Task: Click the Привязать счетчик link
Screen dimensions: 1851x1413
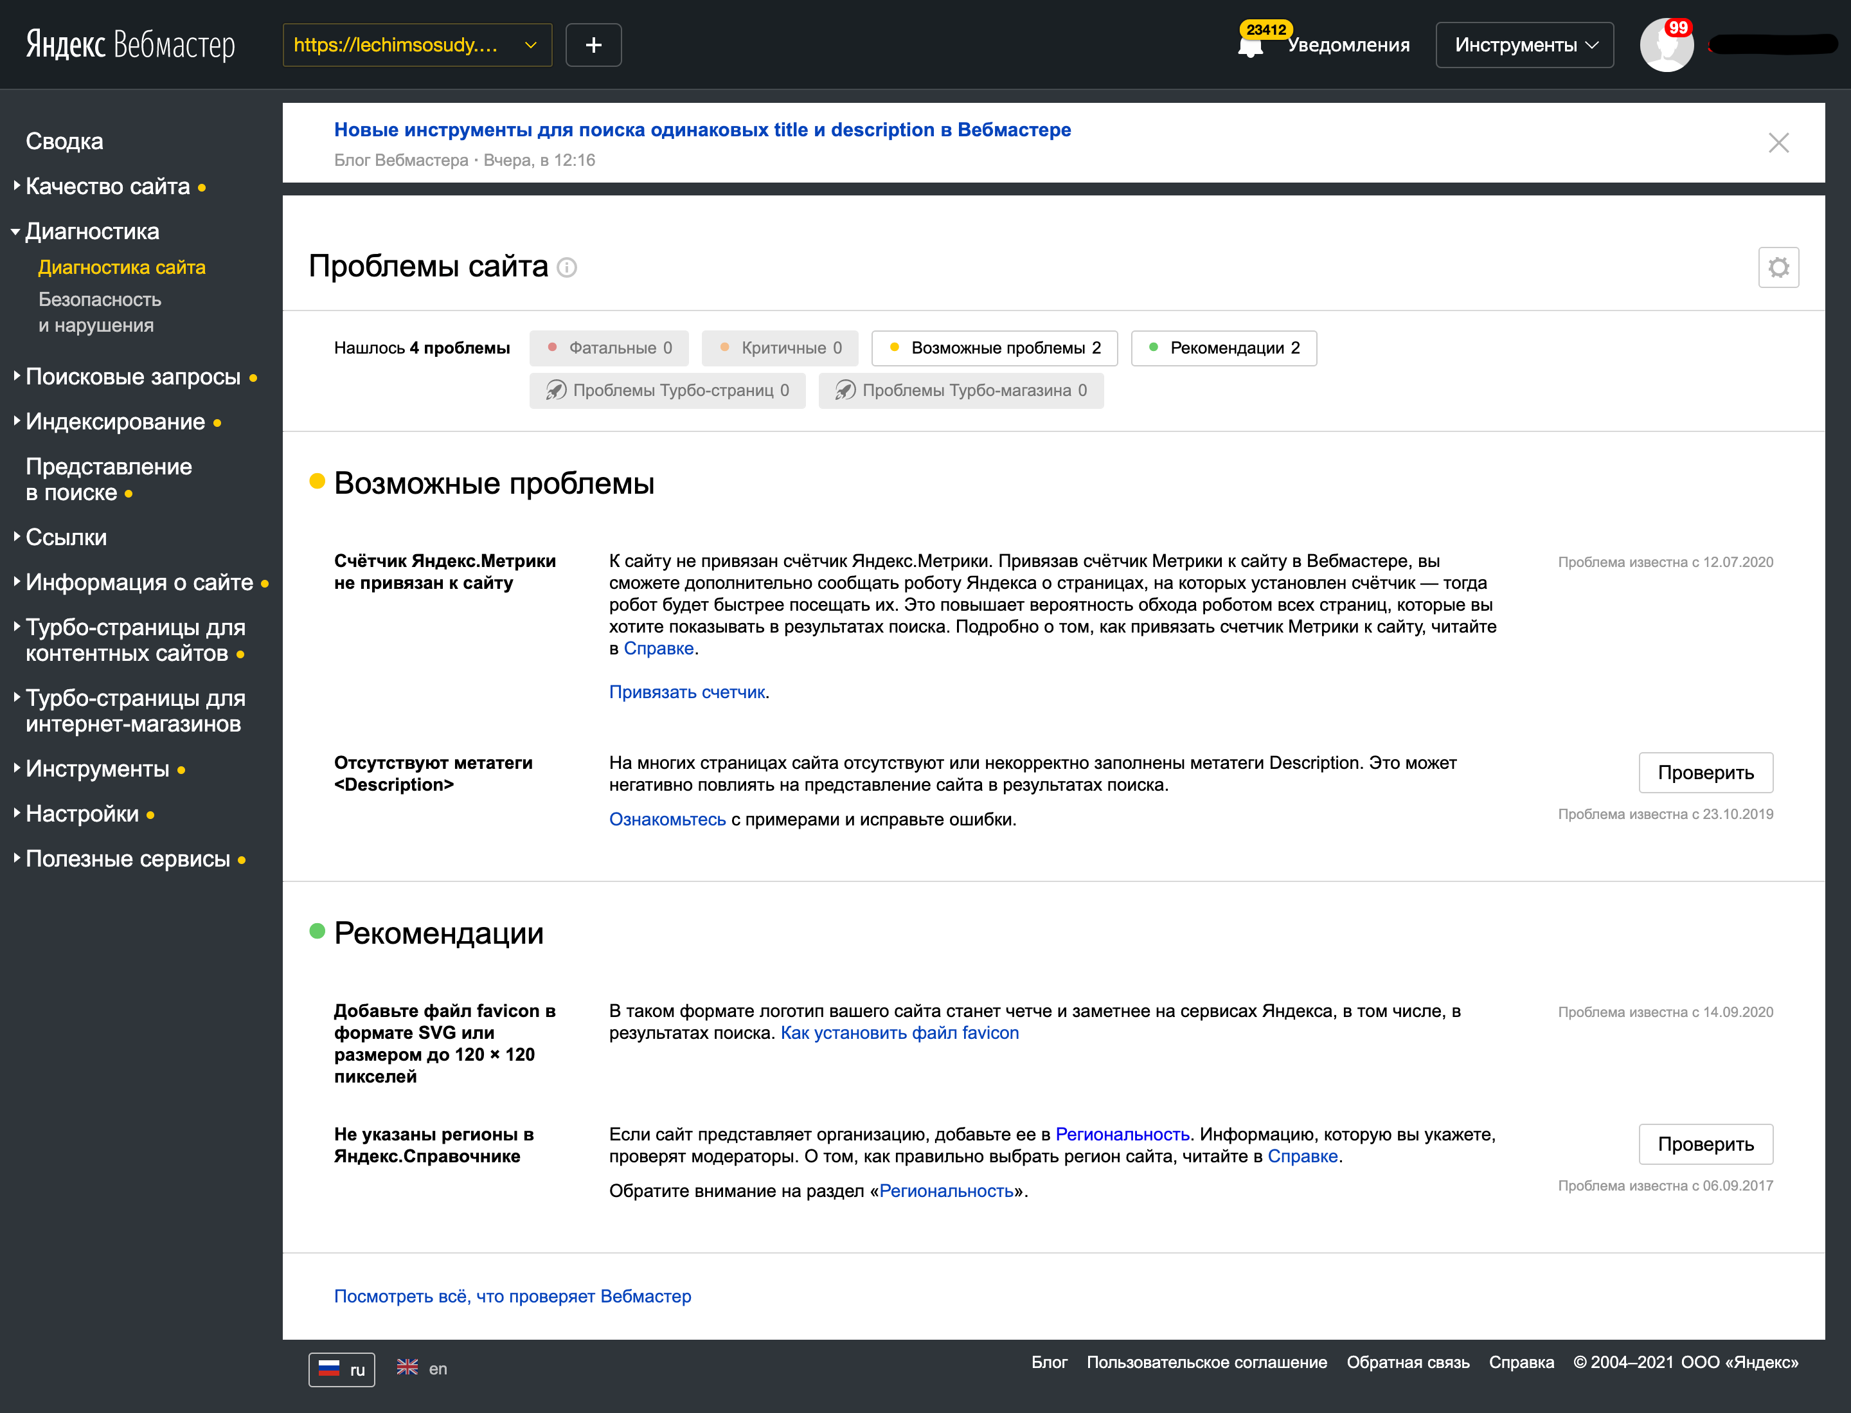Action: 687,692
